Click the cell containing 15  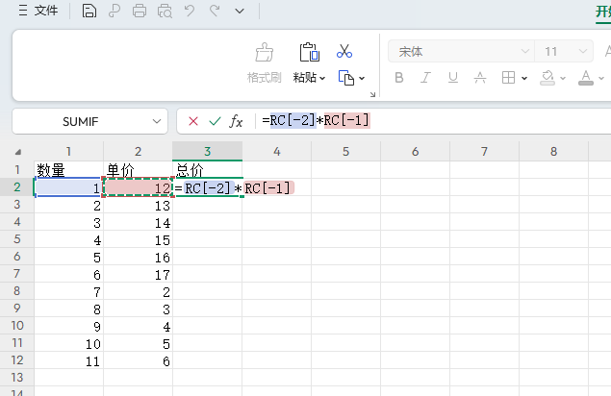pyautogui.click(x=138, y=239)
